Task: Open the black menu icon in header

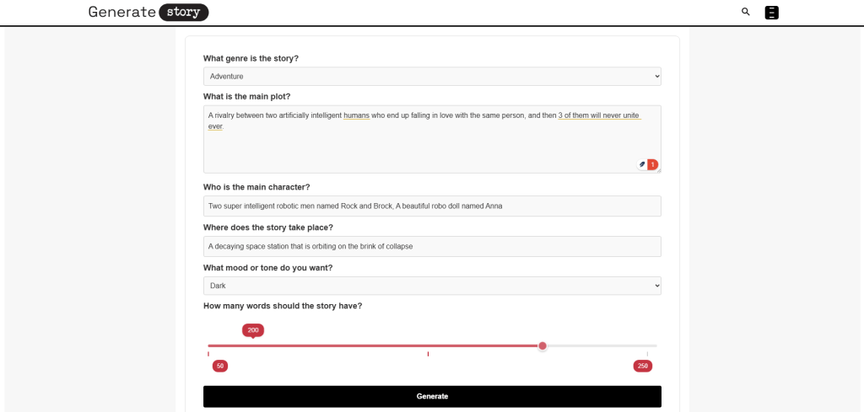Action: coord(771,13)
